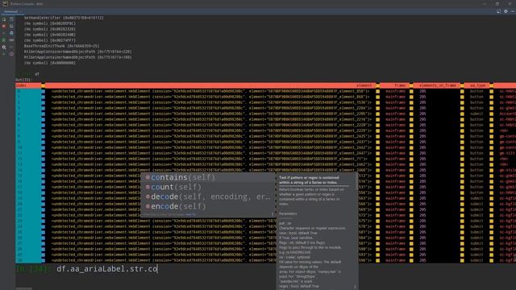Click the 'aa_type' column header
516x290 pixels.
pyautogui.click(x=478, y=85)
